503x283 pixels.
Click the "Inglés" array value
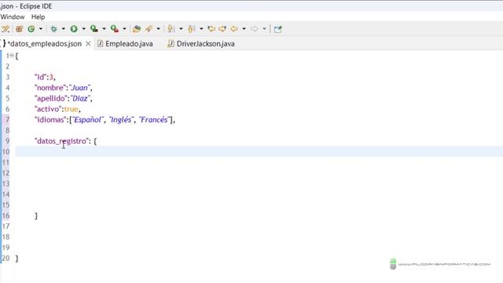click(x=121, y=119)
